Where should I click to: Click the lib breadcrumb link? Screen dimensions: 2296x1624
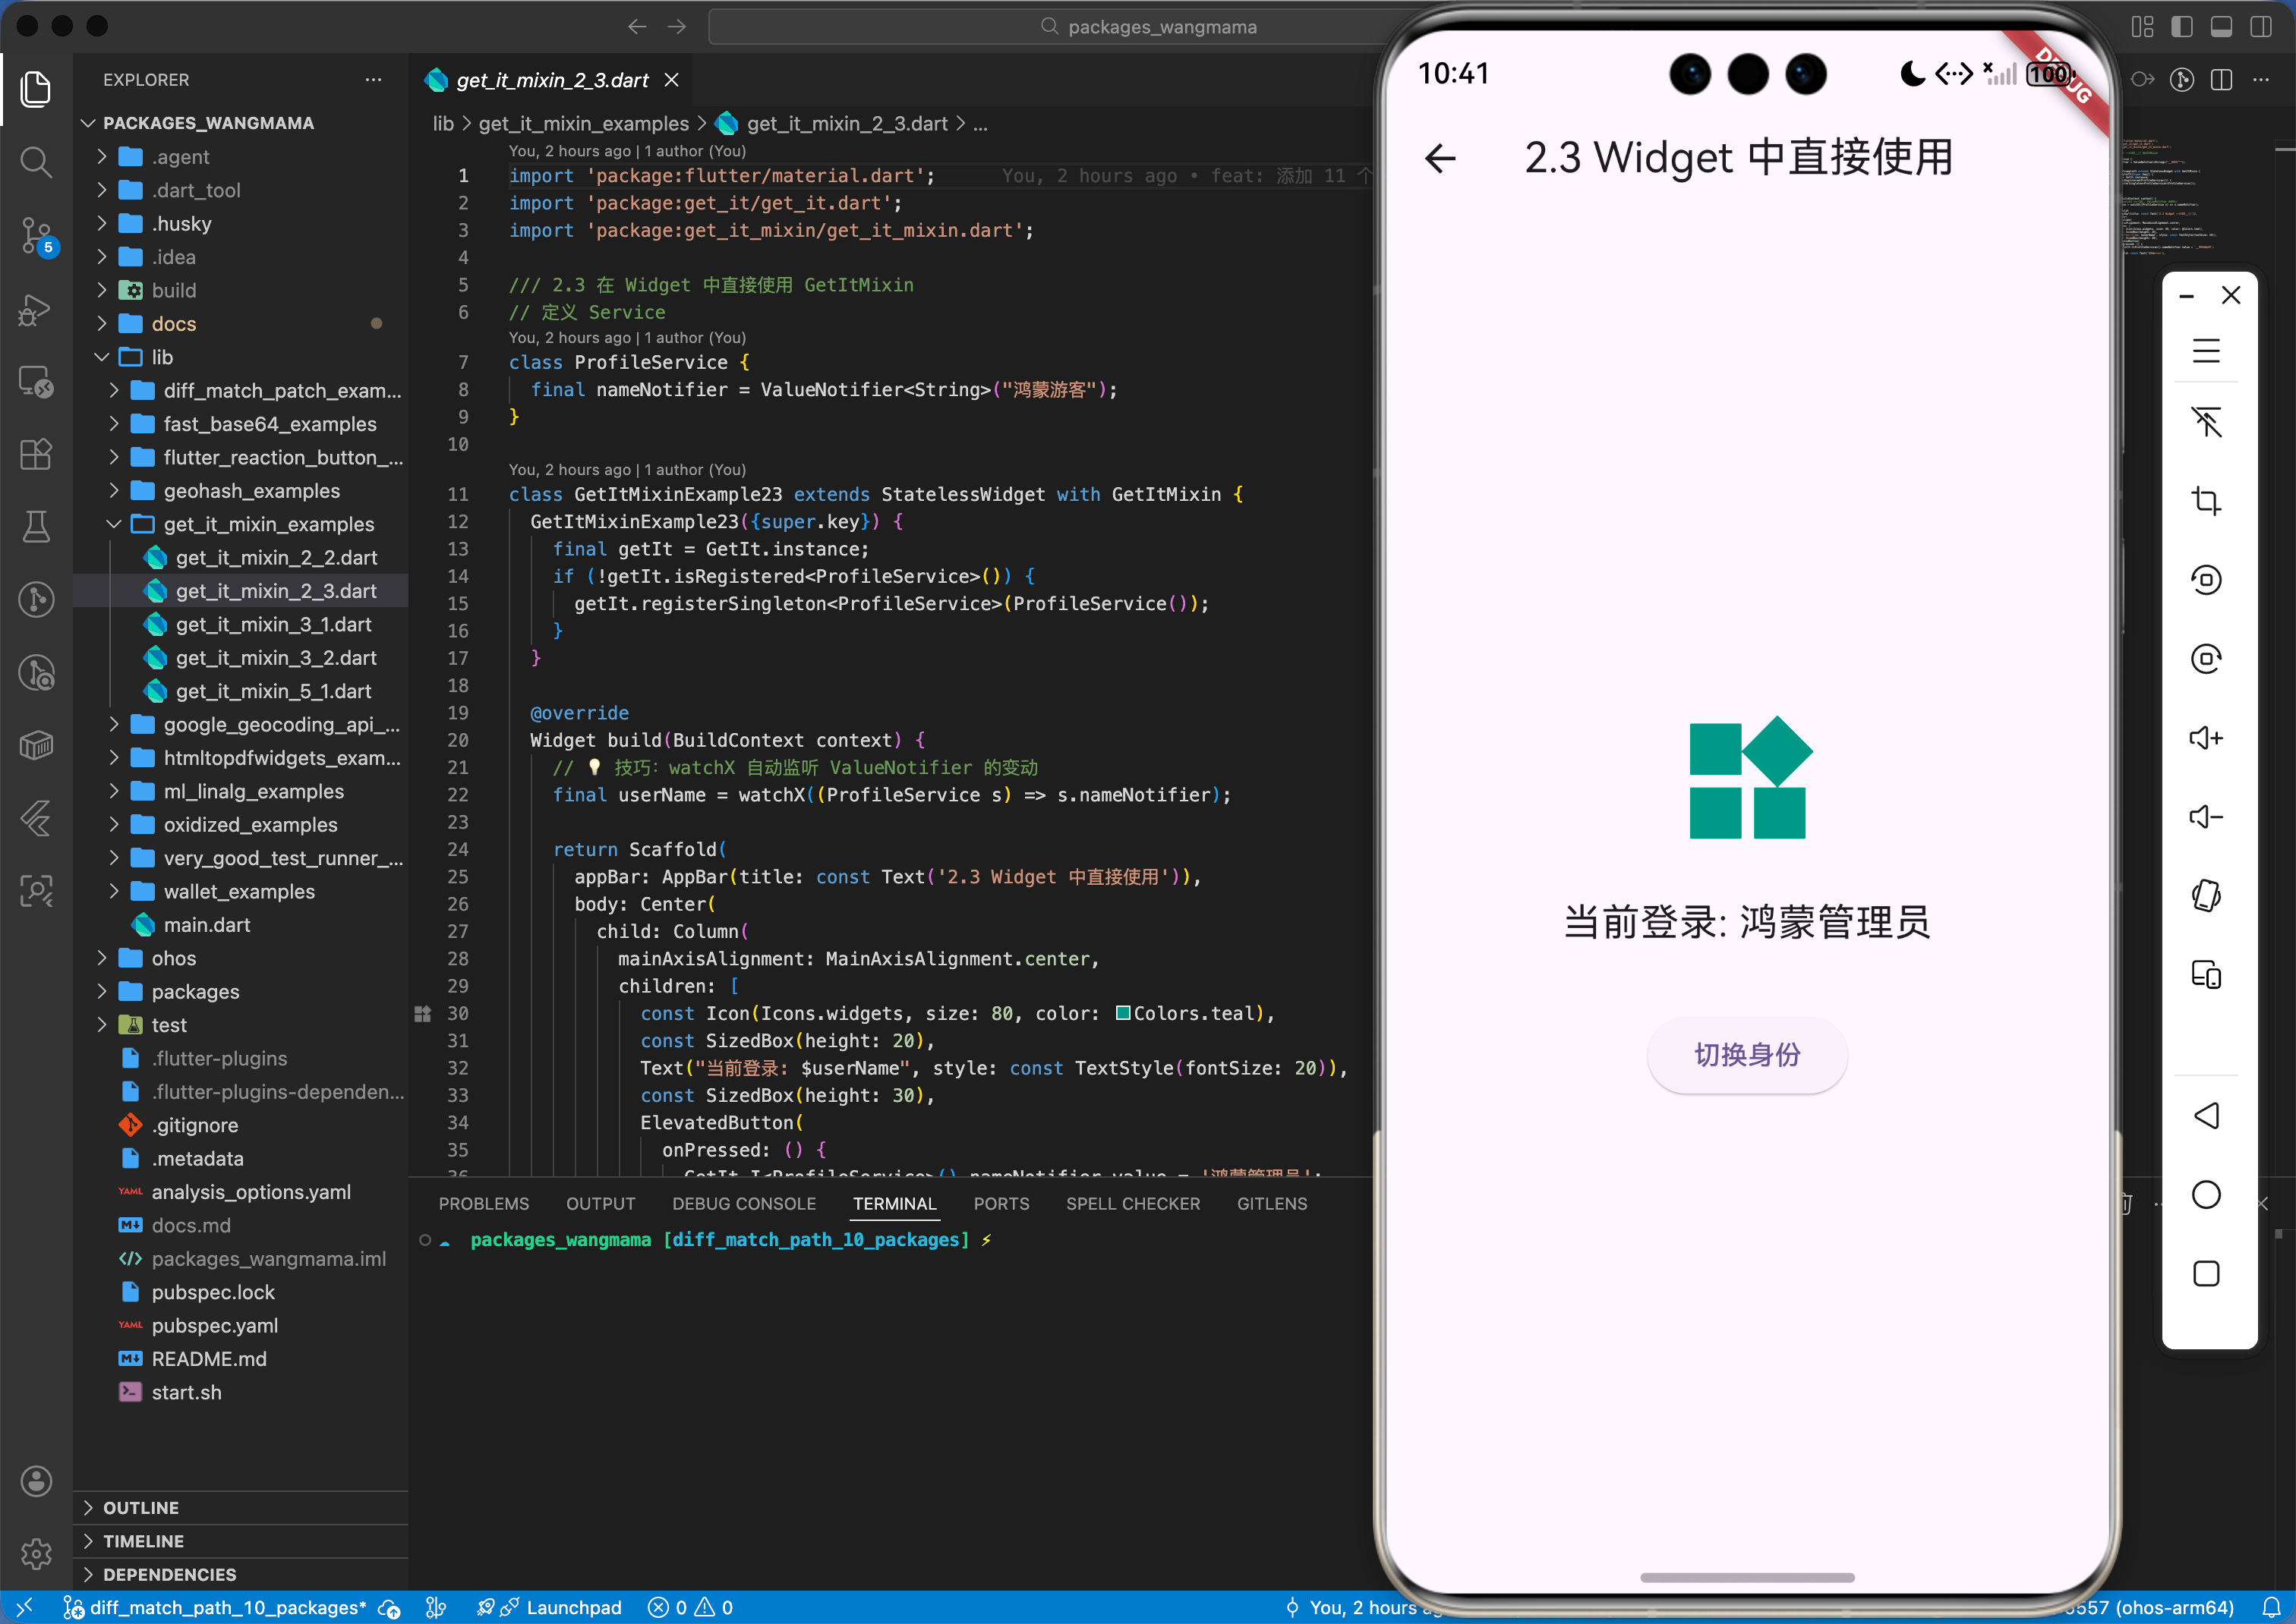click(442, 123)
